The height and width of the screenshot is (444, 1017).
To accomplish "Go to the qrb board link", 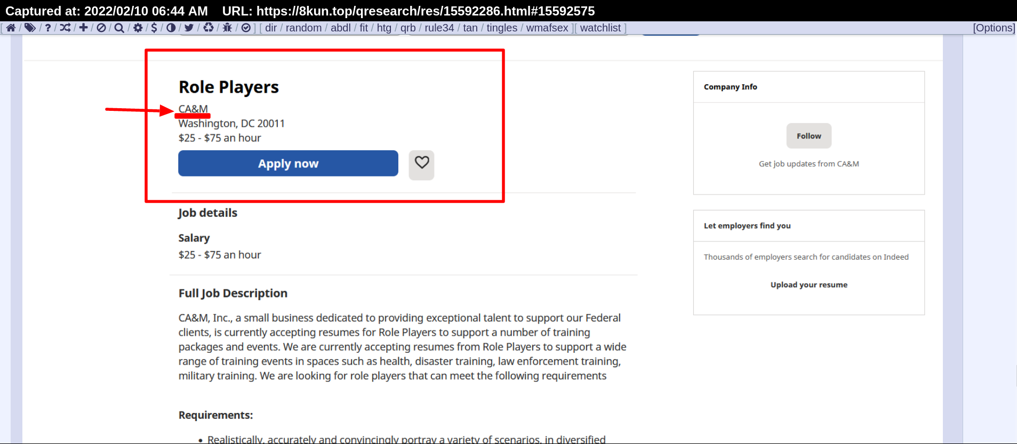I will point(408,28).
